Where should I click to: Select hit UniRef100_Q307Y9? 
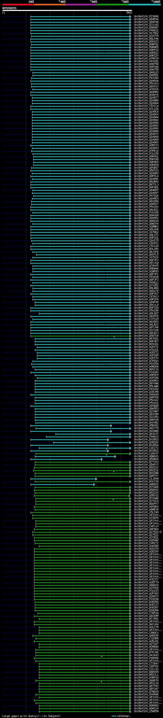click(x=146, y=36)
